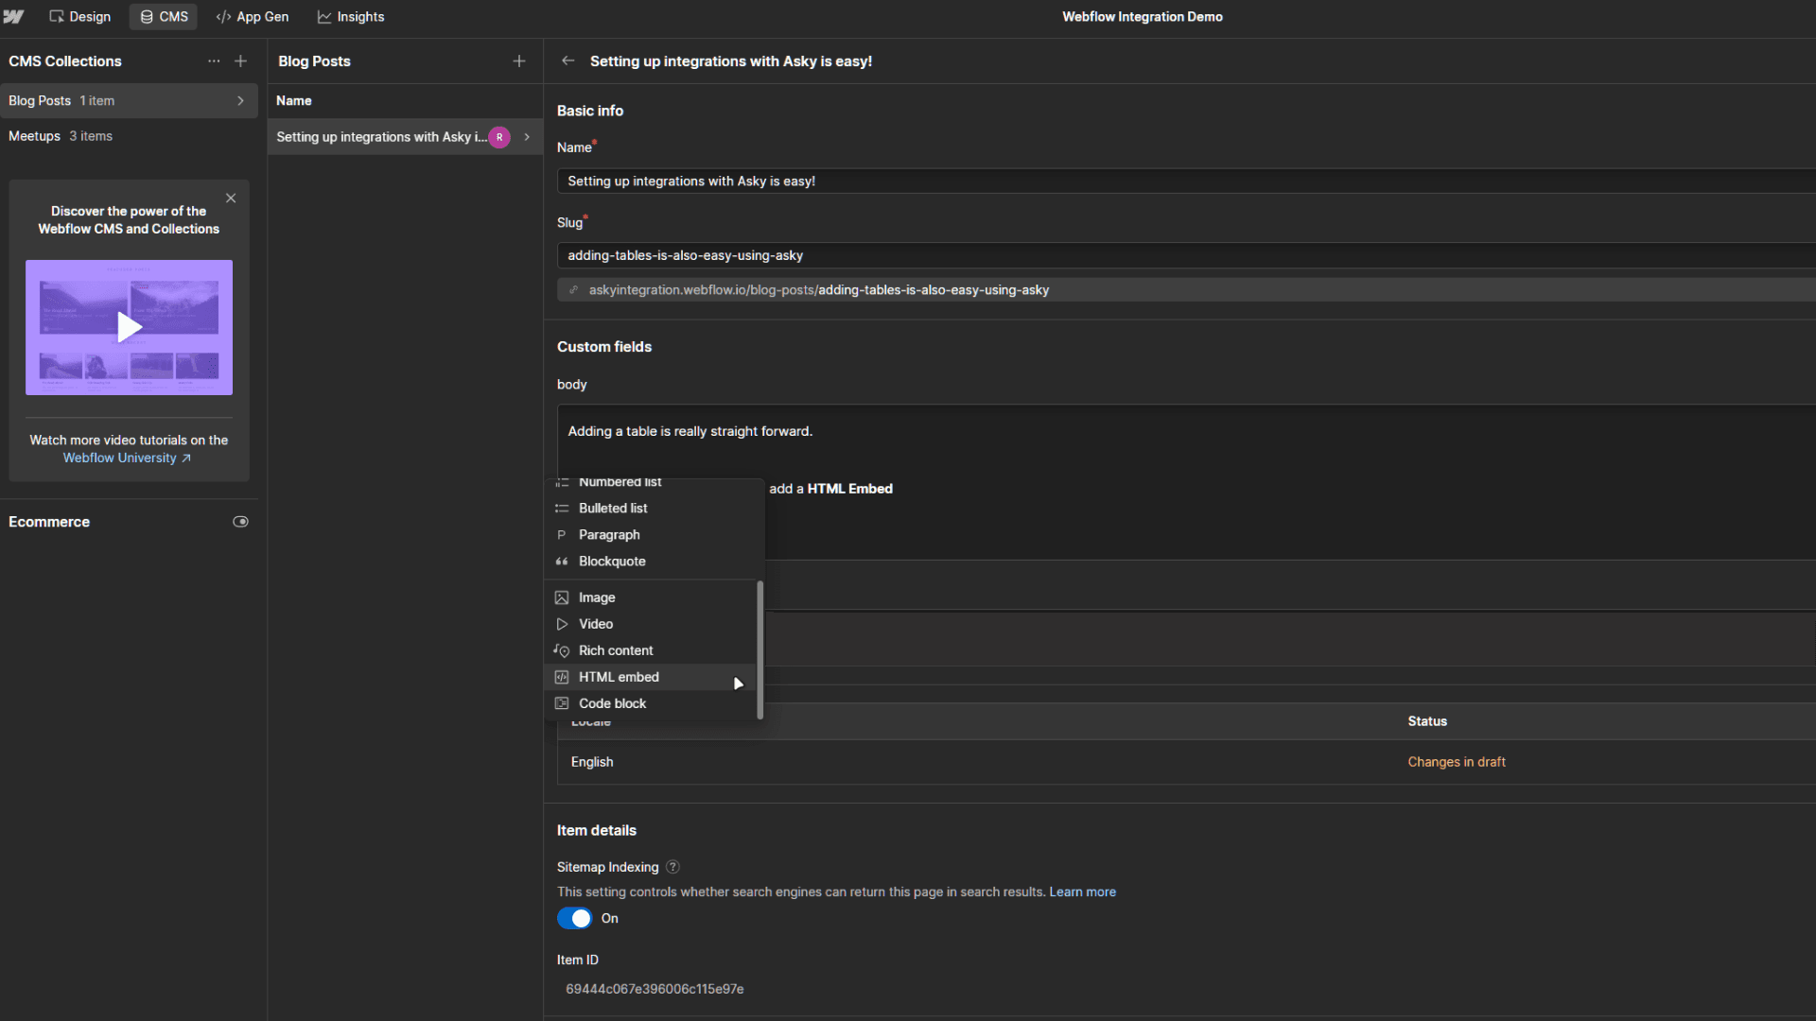Choose Numbered list from insert menu
Viewport: 1816px width, 1021px height.
tap(651, 482)
